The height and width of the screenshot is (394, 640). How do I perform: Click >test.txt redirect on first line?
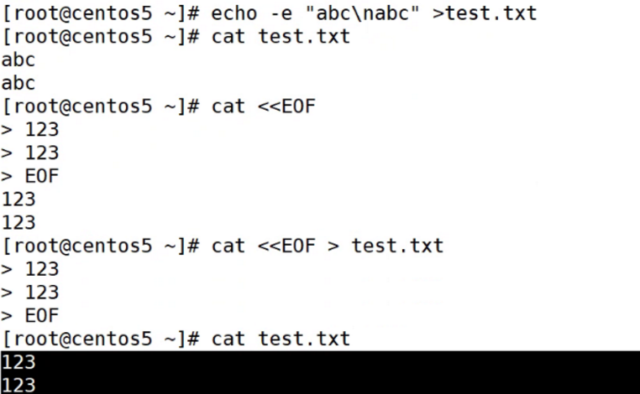tap(485, 13)
